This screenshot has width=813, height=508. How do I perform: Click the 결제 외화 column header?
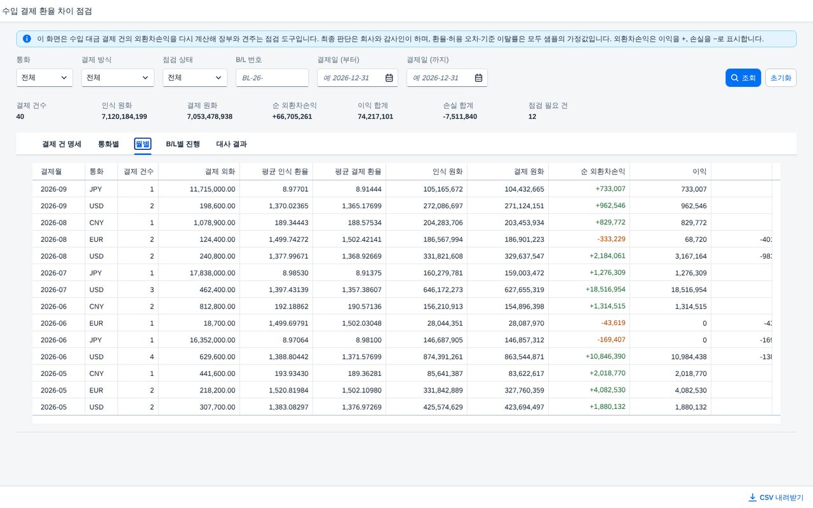point(199,171)
